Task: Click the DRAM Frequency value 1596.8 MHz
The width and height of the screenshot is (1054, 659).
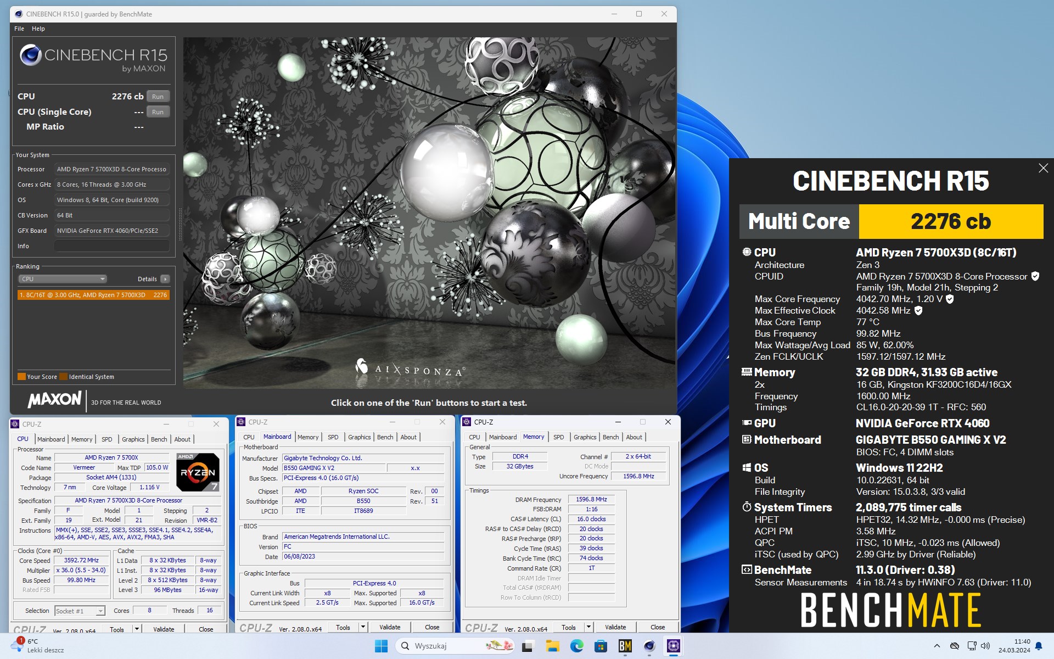Action: (x=591, y=499)
